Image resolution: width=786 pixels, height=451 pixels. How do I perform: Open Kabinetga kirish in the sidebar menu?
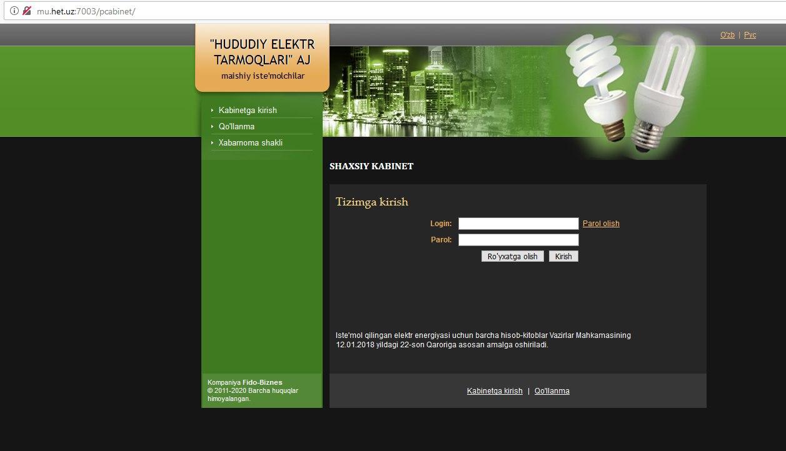coord(248,110)
